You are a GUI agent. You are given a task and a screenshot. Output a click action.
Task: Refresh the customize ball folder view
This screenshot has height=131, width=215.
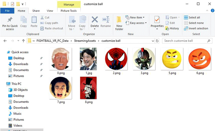coord(157,41)
